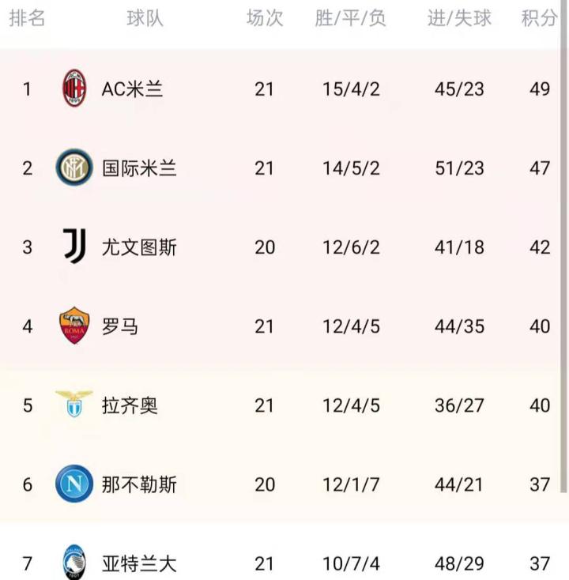
Task: Open the 拉齐奥 team page link
Action: [130, 405]
